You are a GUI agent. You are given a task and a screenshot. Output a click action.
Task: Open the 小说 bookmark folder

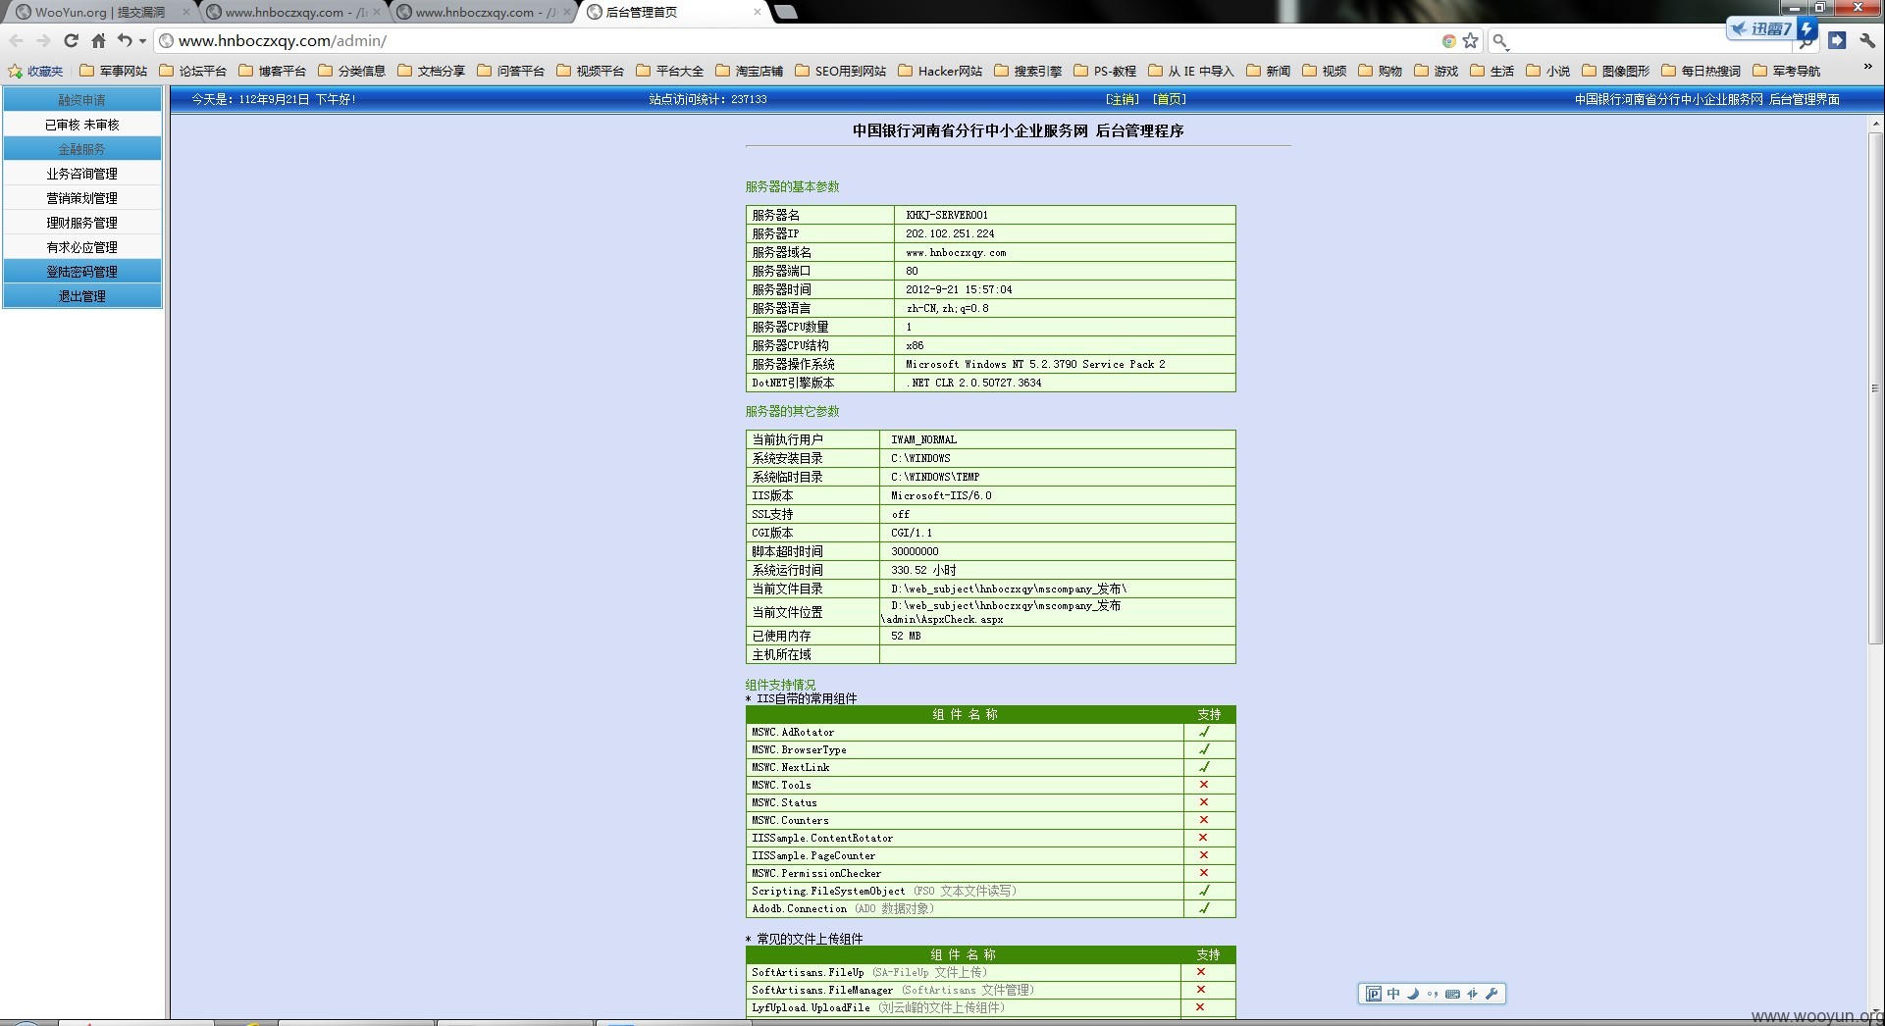tap(1547, 71)
